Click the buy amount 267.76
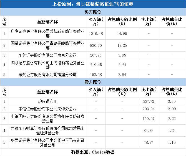The width and height of the screenshot is (186, 156). click(96, 55)
